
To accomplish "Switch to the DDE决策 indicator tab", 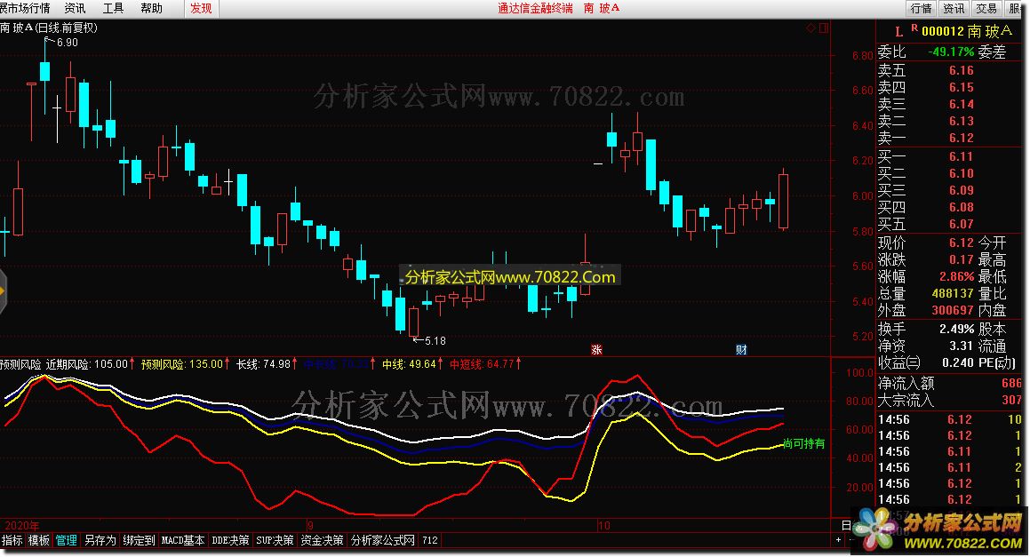I will click(x=230, y=541).
